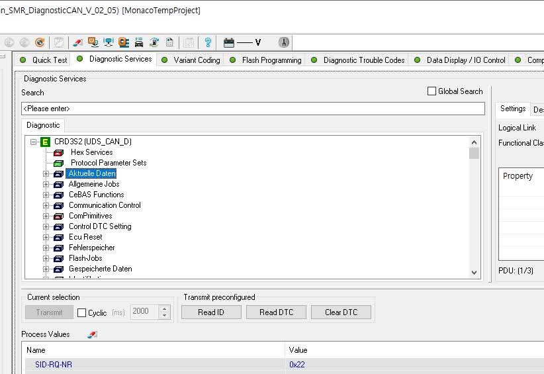Viewport: 544px width, 374px height.
Task: Expand the Gespeicherte Daten tree node
Action: pyautogui.click(x=46, y=269)
